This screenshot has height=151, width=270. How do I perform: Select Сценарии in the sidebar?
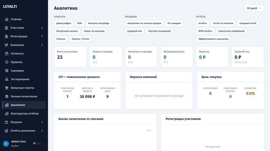pyautogui.click(x=24, y=70)
